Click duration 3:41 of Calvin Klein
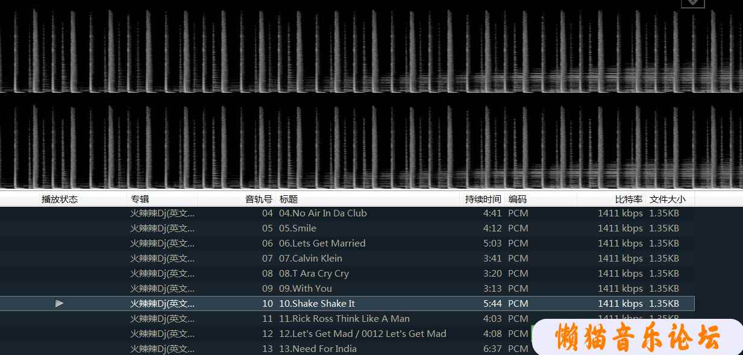 492,258
